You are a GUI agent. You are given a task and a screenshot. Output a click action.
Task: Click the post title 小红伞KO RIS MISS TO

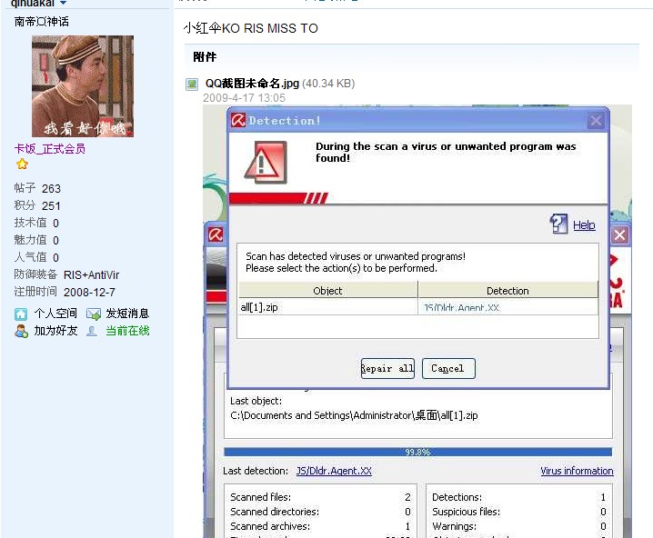(250, 28)
